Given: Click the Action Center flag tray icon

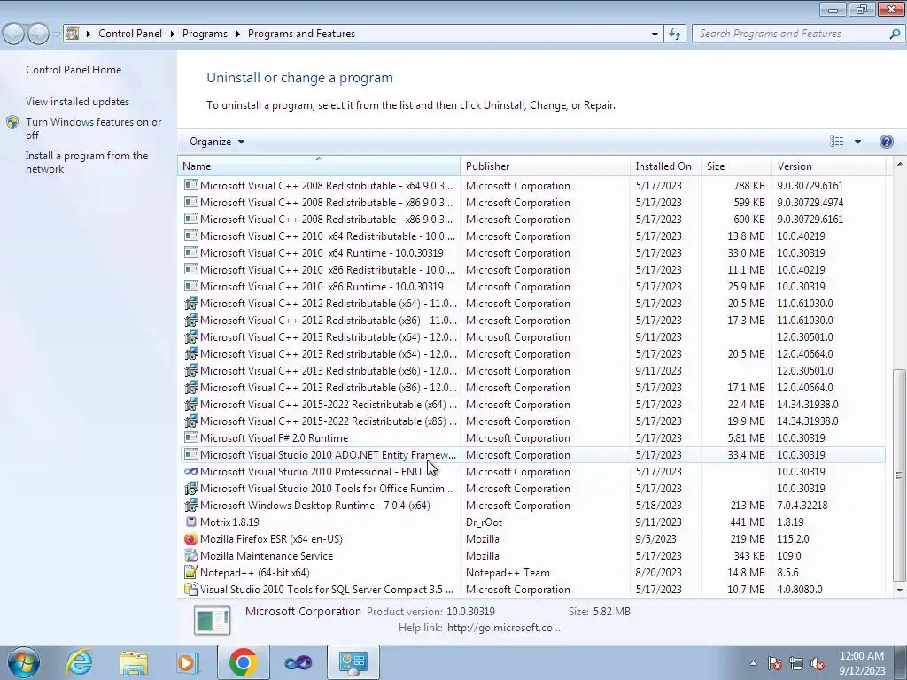Looking at the screenshot, I should coord(775,664).
